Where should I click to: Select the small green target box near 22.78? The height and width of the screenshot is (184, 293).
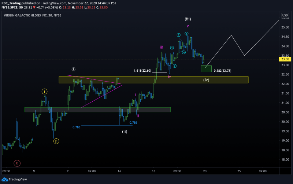[206, 69]
